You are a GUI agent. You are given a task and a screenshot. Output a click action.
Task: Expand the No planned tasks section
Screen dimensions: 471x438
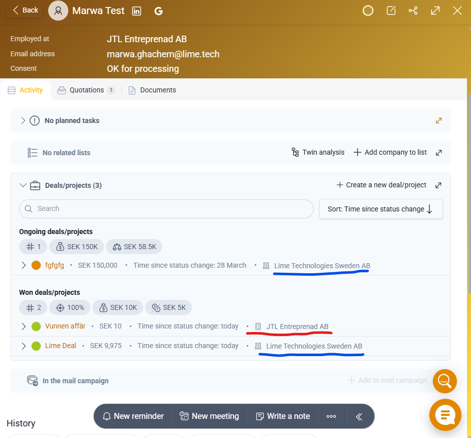pyautogui.click(x=23, y=121)
